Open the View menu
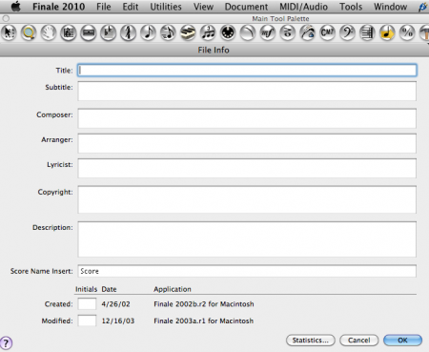 (x=203, y=7)
